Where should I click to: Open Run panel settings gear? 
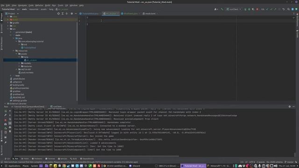coord(290,107)
